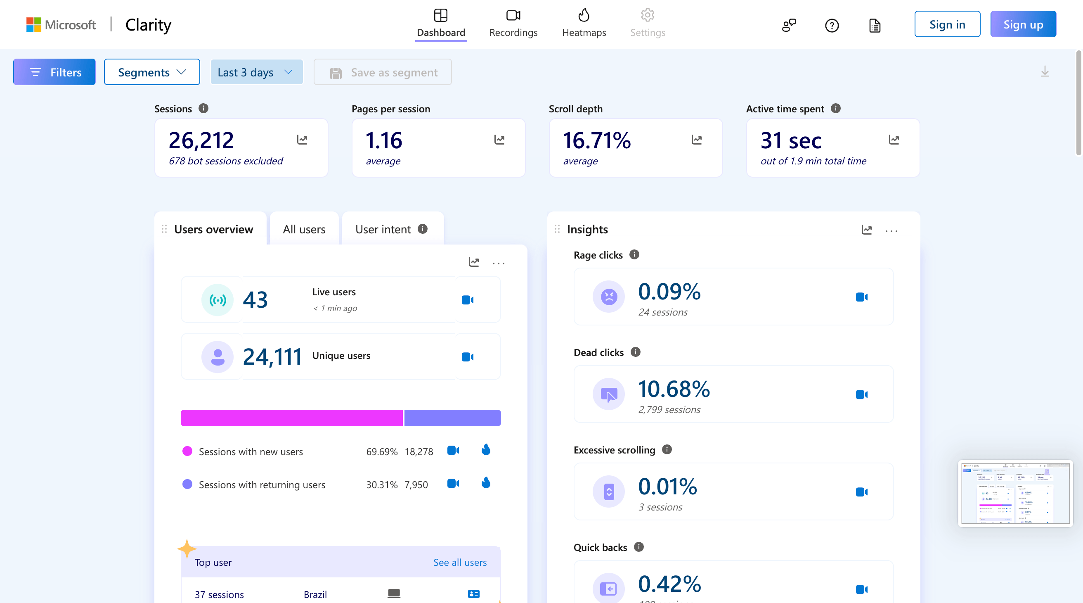This screenshot has height=603, width=1083.
Task: View heatmap for Sessions with new users
Action: 486,450
